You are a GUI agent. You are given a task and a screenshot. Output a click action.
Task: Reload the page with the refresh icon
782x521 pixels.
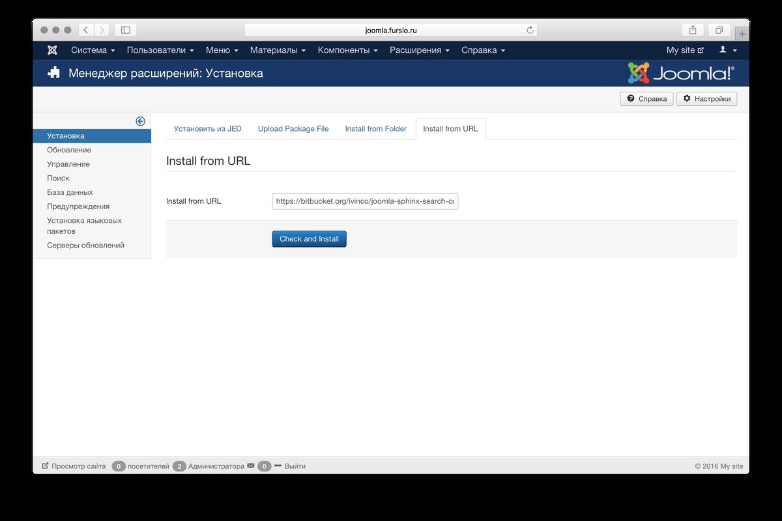click(530, 30)
